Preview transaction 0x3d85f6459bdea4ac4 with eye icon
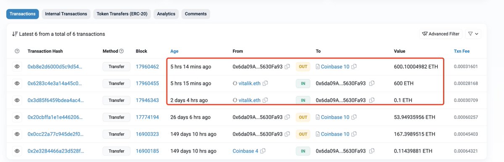Image resolution: width=504 pixels, height=162 pixels. tap(17, 100)
